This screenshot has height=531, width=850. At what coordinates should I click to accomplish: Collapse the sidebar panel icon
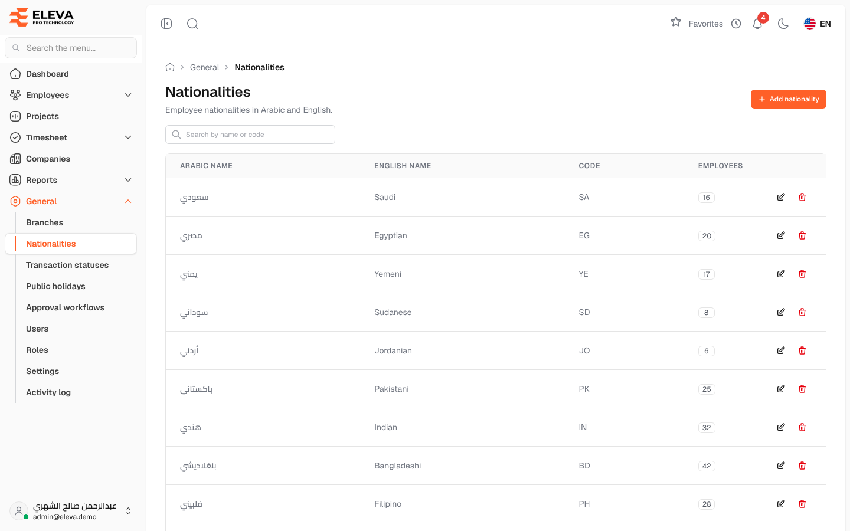(166, 24)
